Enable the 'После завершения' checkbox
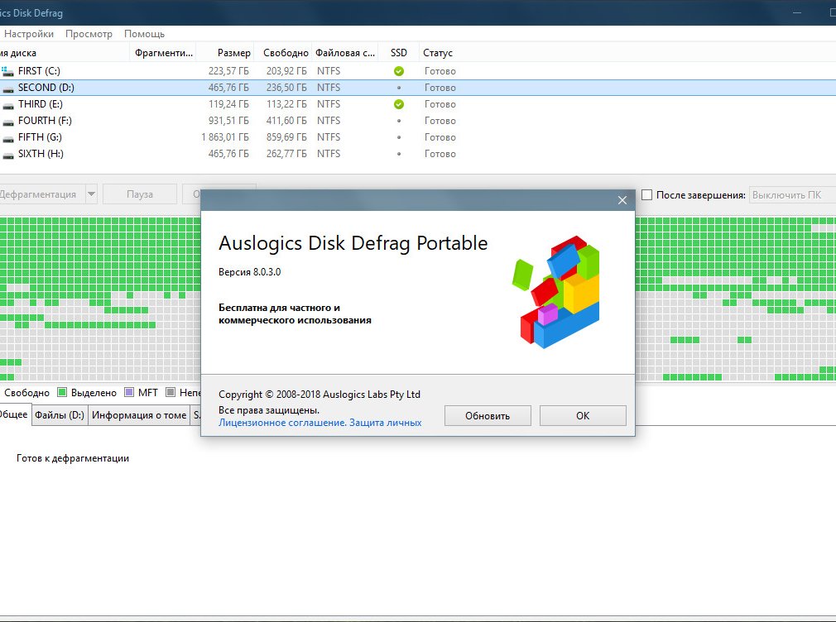Image resolution: width=836 pixels, height=622 pixels. [x=646, y=195]
